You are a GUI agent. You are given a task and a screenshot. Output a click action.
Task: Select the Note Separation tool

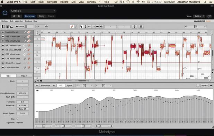(101, 27)
